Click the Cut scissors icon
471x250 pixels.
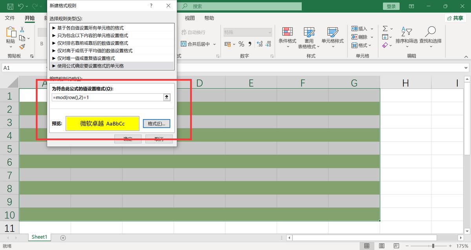(22, 29)
